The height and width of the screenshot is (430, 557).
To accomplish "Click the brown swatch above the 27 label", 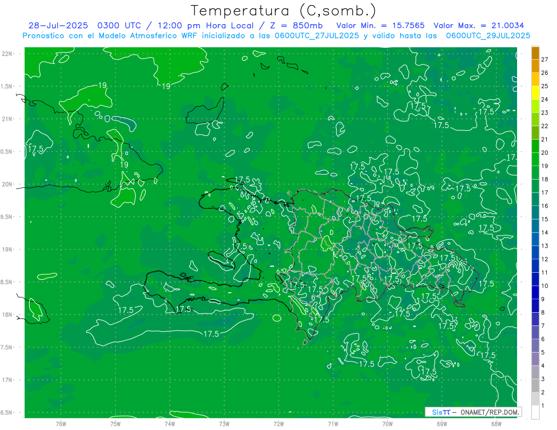I will point(535,53).
